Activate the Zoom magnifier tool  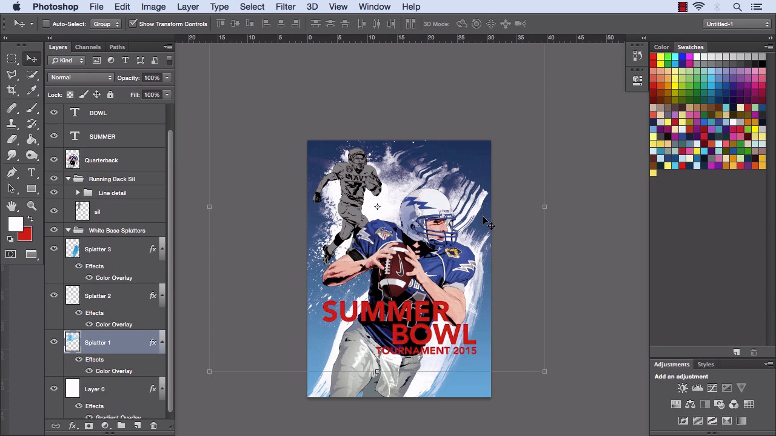point(32,206)
